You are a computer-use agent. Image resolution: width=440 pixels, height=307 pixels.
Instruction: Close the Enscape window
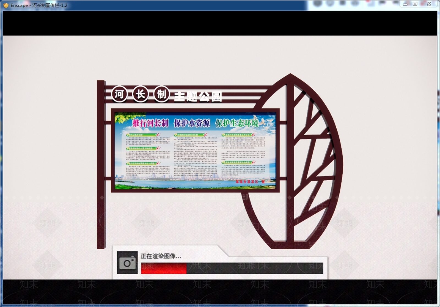[429, 4]
